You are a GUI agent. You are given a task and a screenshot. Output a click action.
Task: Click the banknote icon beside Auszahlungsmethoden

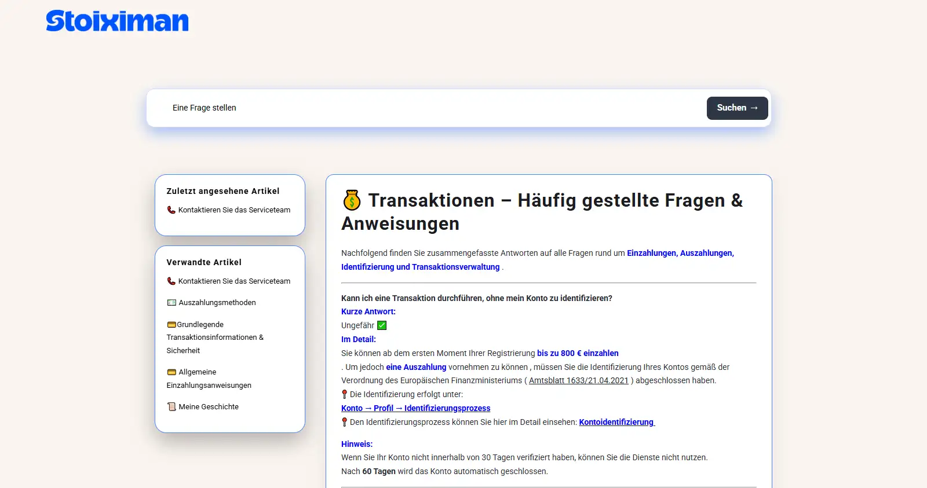pyautogui.click(x=171, y=303)
